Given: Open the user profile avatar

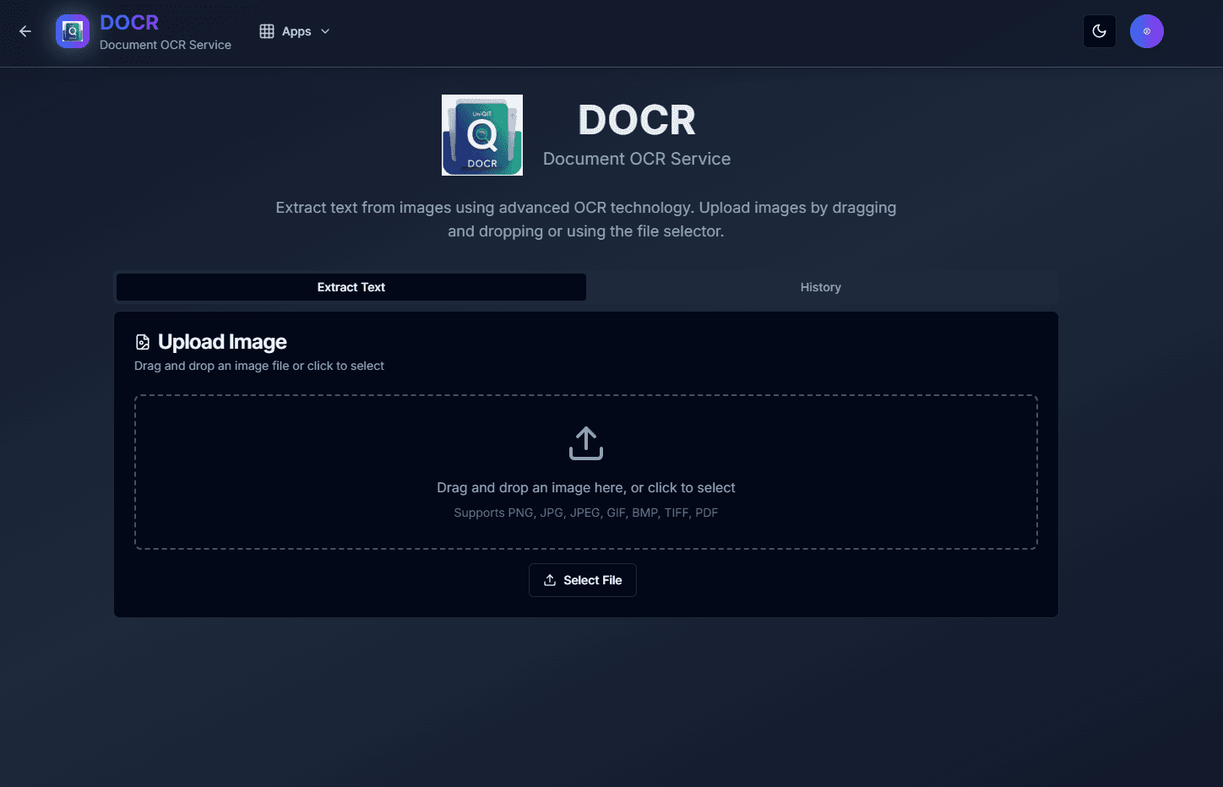Looking at the screenshot, I should [1147, 31].
